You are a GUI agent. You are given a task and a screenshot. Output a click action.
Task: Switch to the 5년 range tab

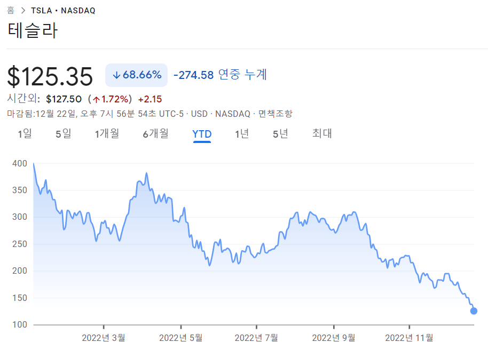pyautogui.click(x=280, y=134)
